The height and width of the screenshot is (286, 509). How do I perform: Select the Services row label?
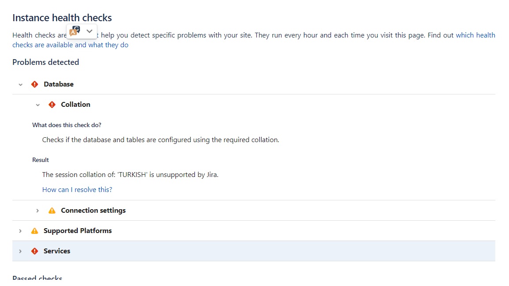57,251
